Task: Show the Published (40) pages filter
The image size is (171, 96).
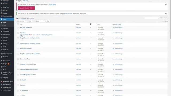Action: 25,18
